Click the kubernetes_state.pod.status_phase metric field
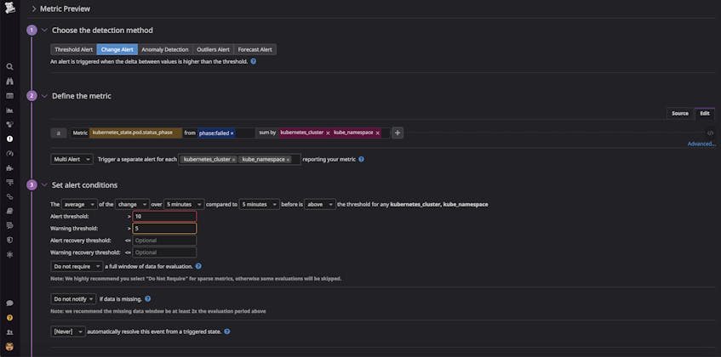Image resolution: width=721 pixels, height=357 pixels. pos(135,133)
